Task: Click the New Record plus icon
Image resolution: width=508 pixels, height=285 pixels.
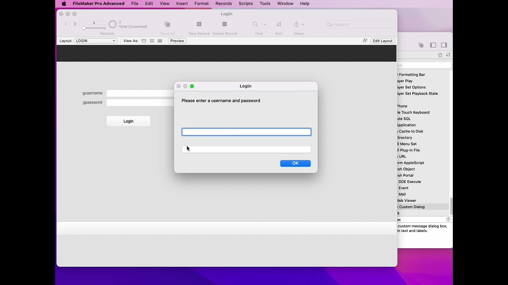Action: tap(199, 24)
